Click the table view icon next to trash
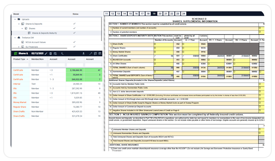This screenshot has height=161, width=275. 55,54
